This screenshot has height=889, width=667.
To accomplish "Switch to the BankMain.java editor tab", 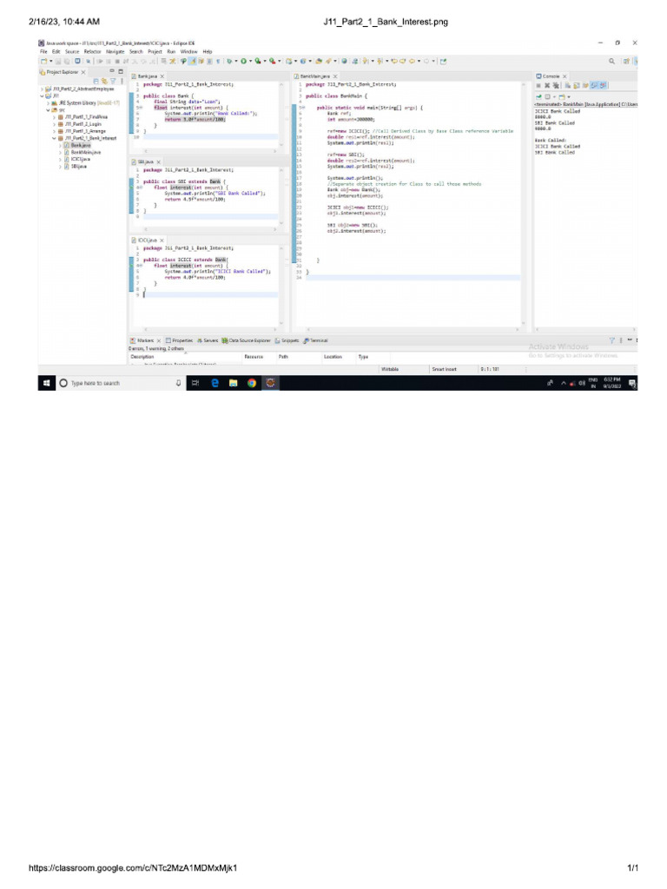I will tap(314, 76).
